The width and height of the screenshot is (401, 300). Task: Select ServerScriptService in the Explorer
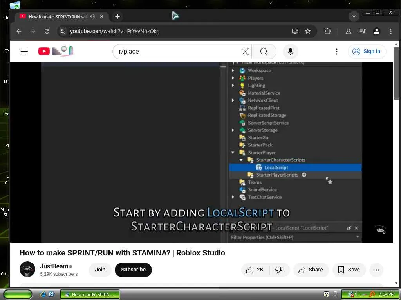(x=268, y=123)
